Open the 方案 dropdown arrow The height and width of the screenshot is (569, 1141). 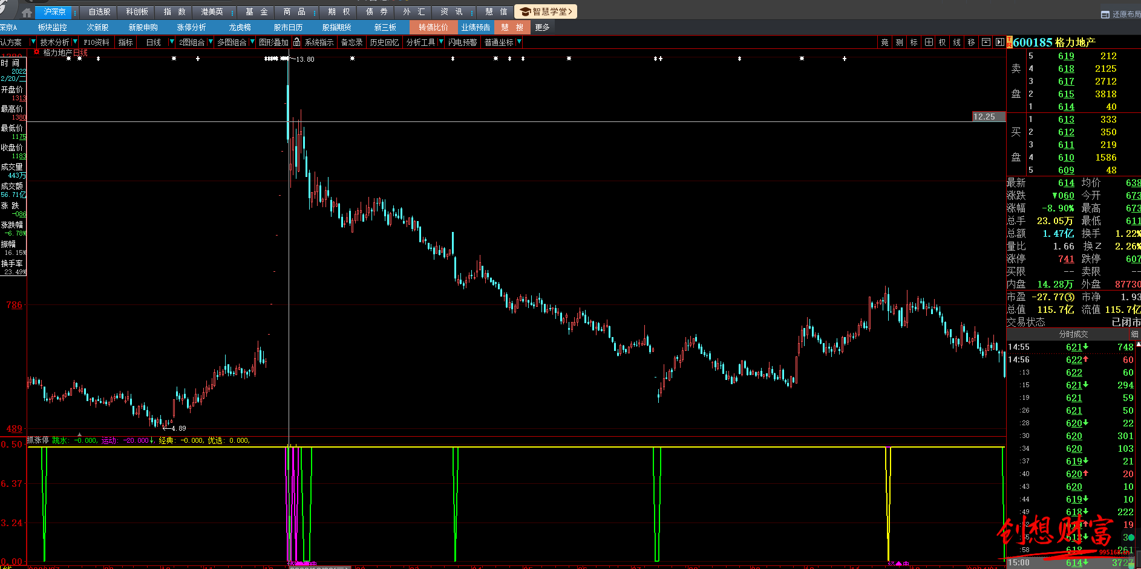(x=33, y=42)
